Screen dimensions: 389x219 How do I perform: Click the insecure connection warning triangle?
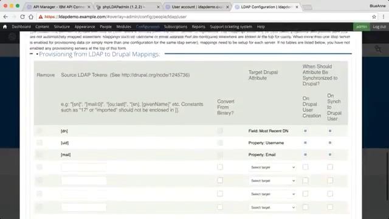[41, 16]
